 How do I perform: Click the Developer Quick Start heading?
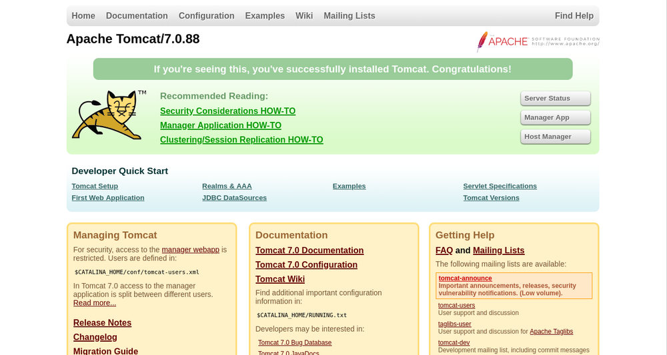pos(119,171)
